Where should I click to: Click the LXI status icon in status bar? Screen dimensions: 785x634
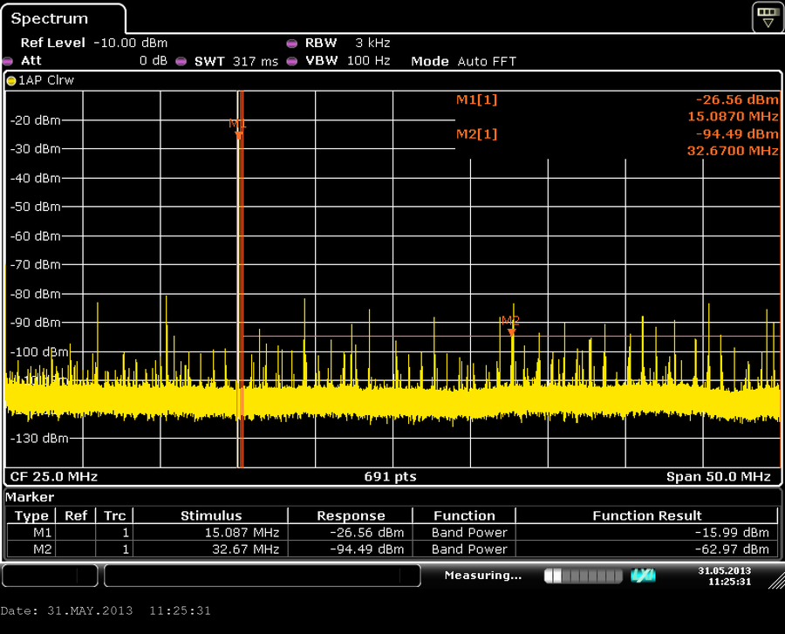pos(643,576)
